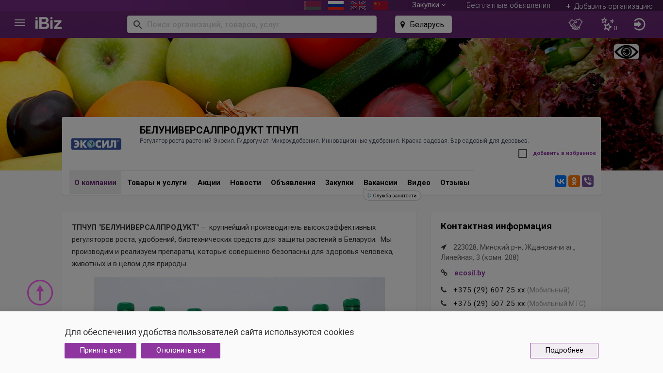Click the БЕЛУНИВЕРСАЛПРОДУКТ ТПЧУП company title

[x=219, y=130]
